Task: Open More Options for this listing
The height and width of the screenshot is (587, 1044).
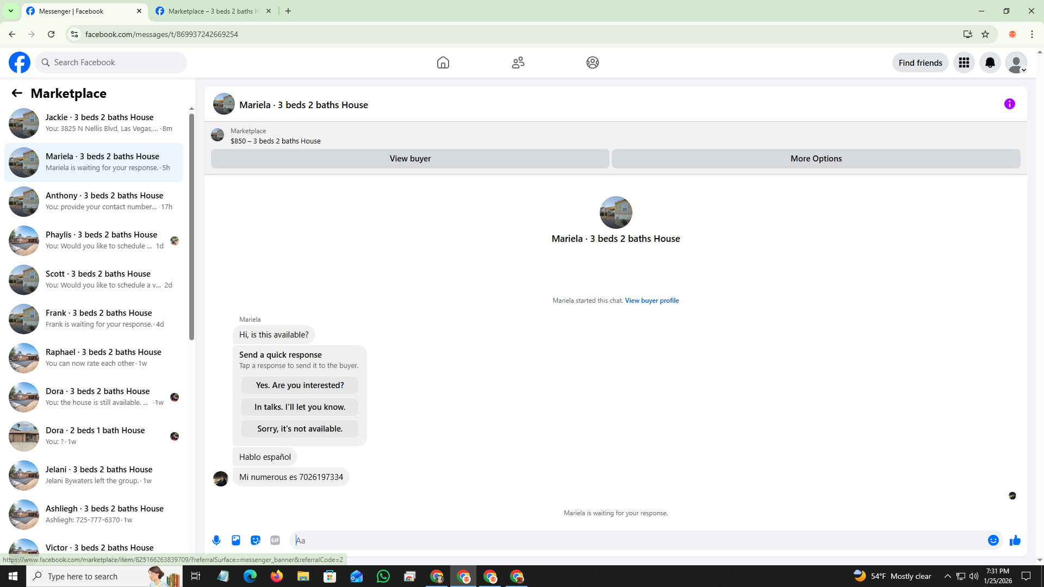Action: 816,159
